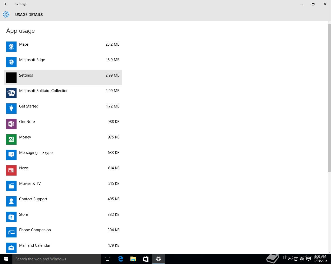Click the network icon in system tray

tap(296, 259)
